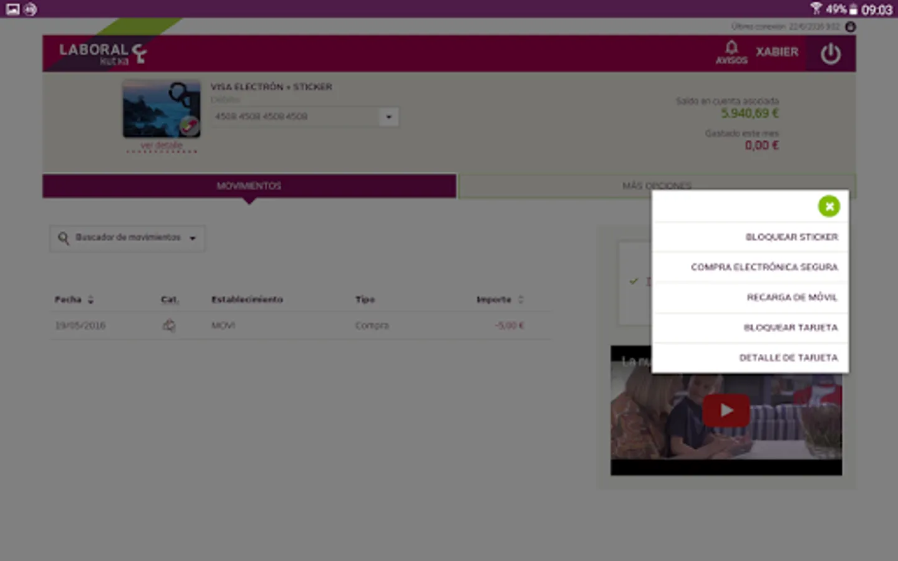
Task: Click the Laboral Kutxa logo
Action: [x=103, y=54]
